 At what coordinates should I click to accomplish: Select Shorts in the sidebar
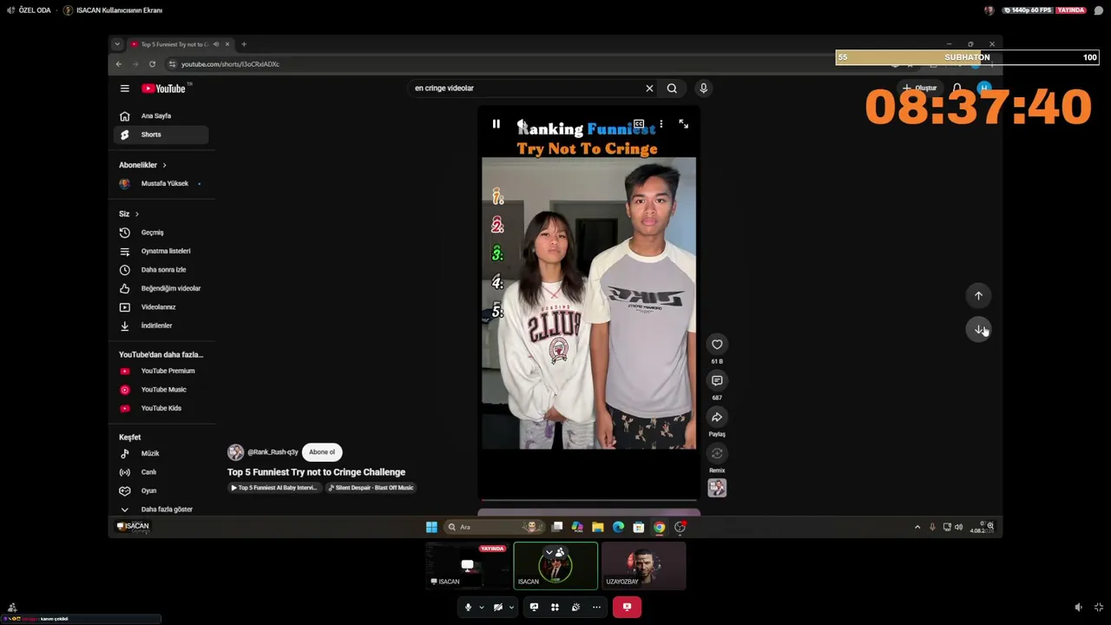tap(161, 135)
